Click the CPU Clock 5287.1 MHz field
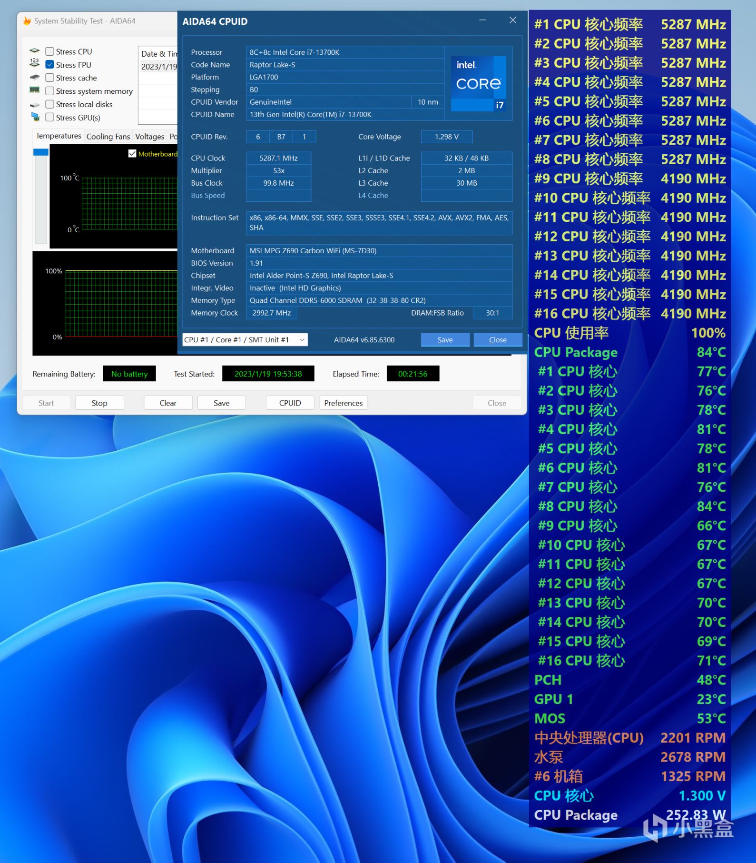This screenshot has height=863, width=756. [279, 158]
